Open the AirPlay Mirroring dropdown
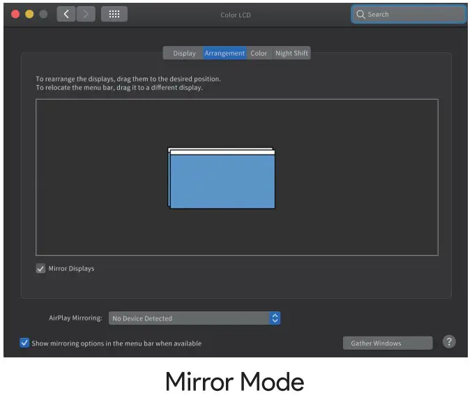This screenshot has width=472, height=395. click(x=195, y=318)
